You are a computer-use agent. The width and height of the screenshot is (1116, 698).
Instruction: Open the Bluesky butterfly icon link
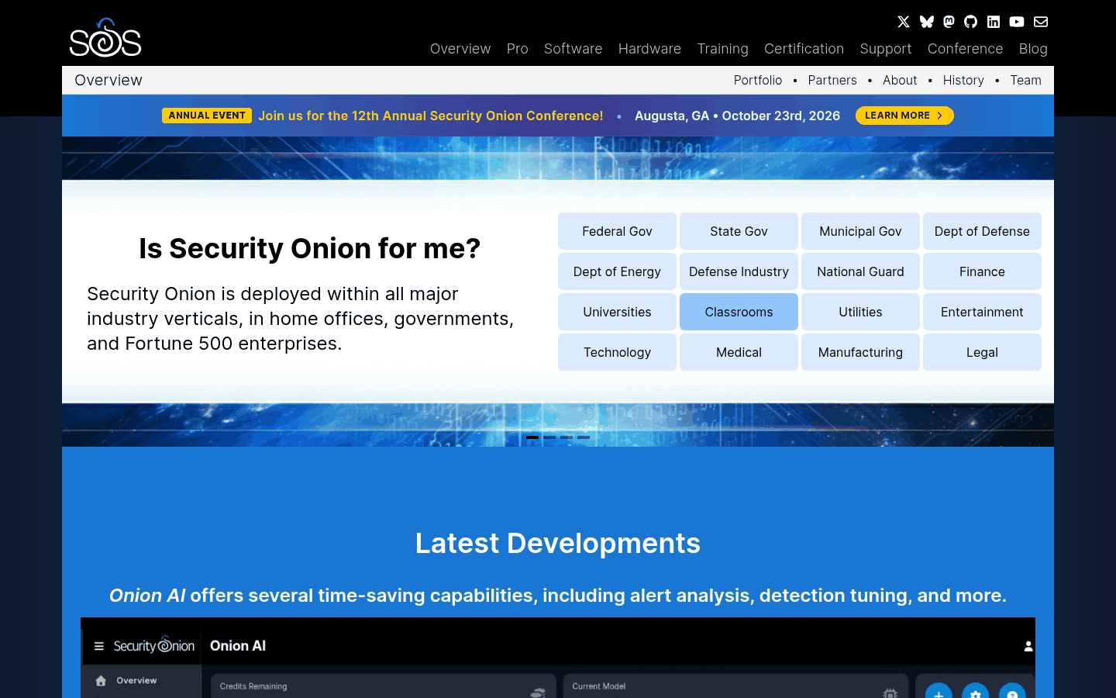click(x=926, y=22)
